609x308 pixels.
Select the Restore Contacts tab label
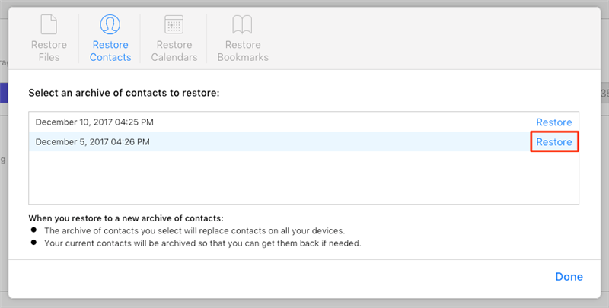111,51
